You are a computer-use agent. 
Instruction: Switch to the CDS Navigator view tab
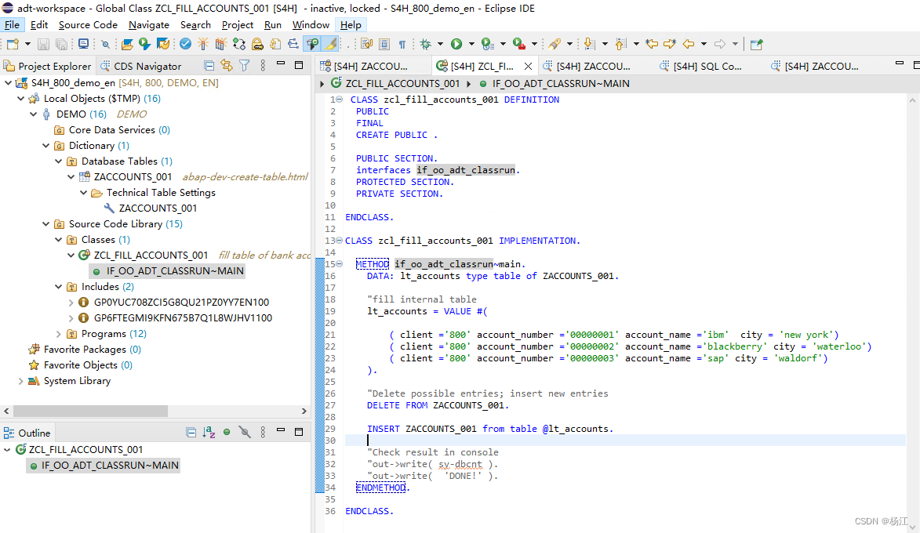coord(141,67)
